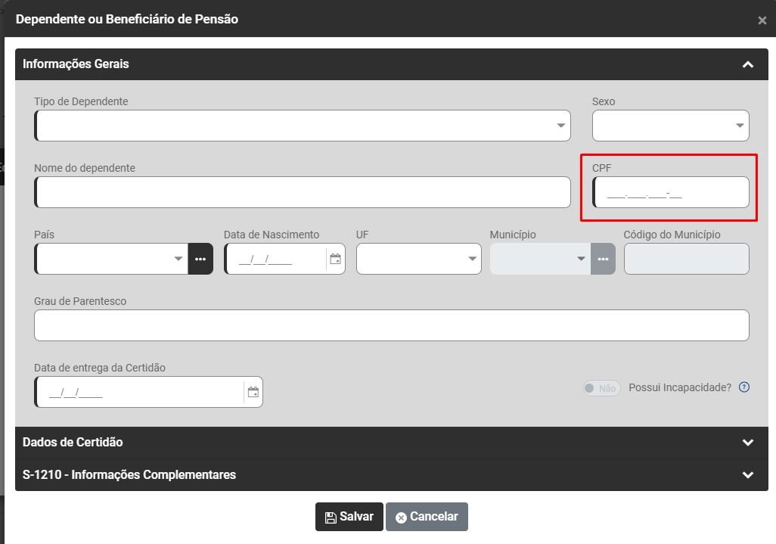The image size is (776, 544).
Task: Toggle the Possui Incapacidade switch
Action: click(x=601, y=388)
